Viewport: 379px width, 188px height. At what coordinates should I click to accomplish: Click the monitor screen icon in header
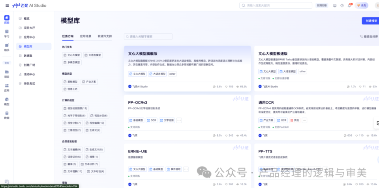click(335, 6)
